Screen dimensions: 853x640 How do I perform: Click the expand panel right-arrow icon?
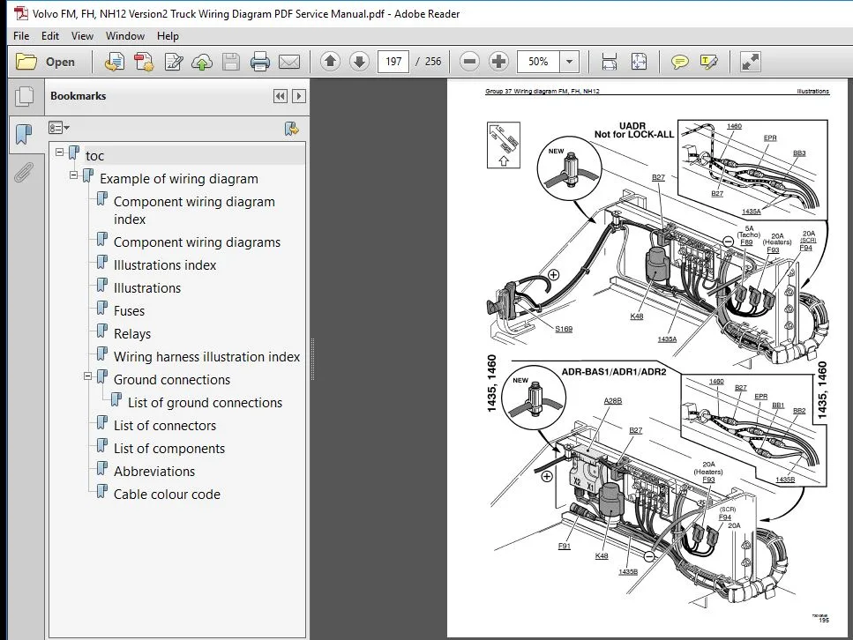click(299, 96)
